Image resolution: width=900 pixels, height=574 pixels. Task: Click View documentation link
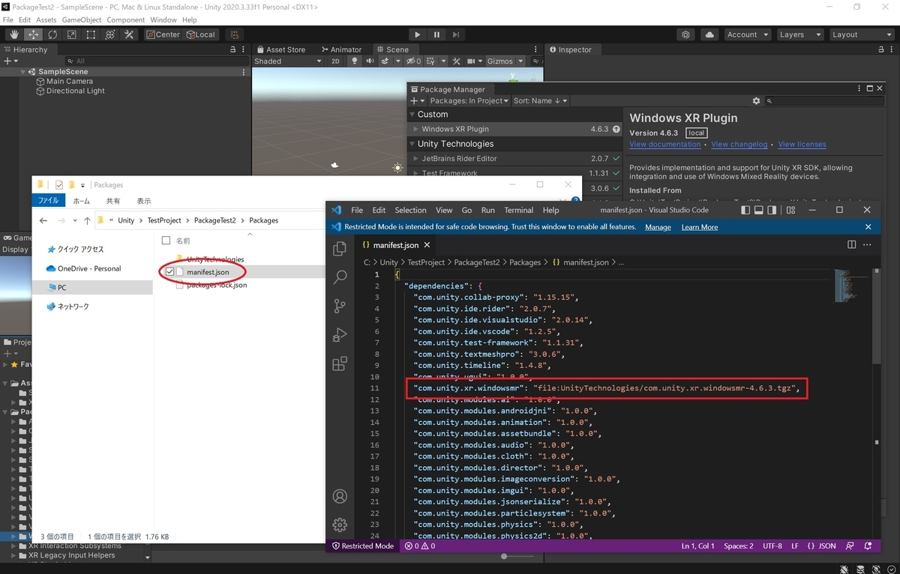tap(665, 145)
